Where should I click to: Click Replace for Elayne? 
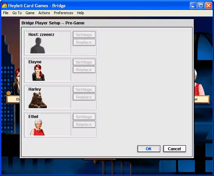click(x=84, y=70)
